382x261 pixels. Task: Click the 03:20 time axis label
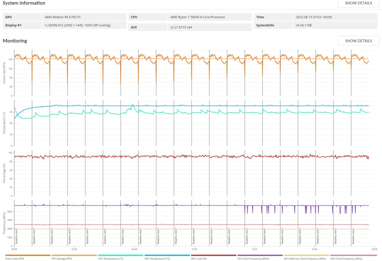point(74,249)
